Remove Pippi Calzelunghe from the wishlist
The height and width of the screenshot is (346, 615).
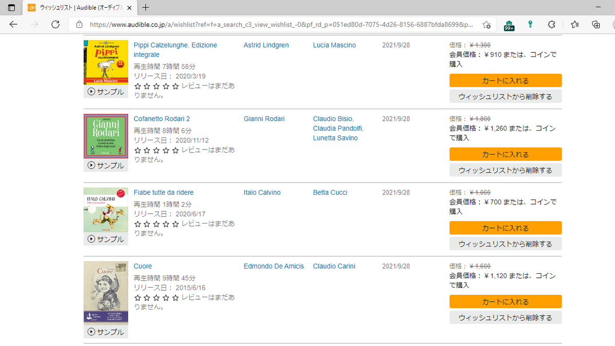point(505,96)
